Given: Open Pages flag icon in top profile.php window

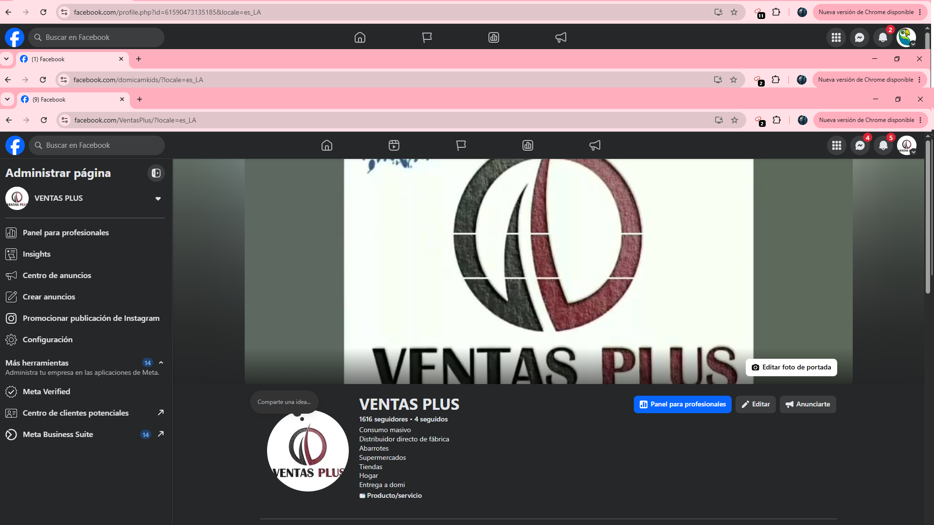Looking at the screenshot, I should [427, 37].
